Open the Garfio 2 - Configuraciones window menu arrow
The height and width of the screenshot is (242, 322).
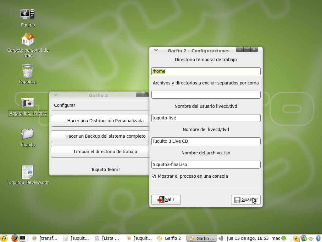click(156, 50)
